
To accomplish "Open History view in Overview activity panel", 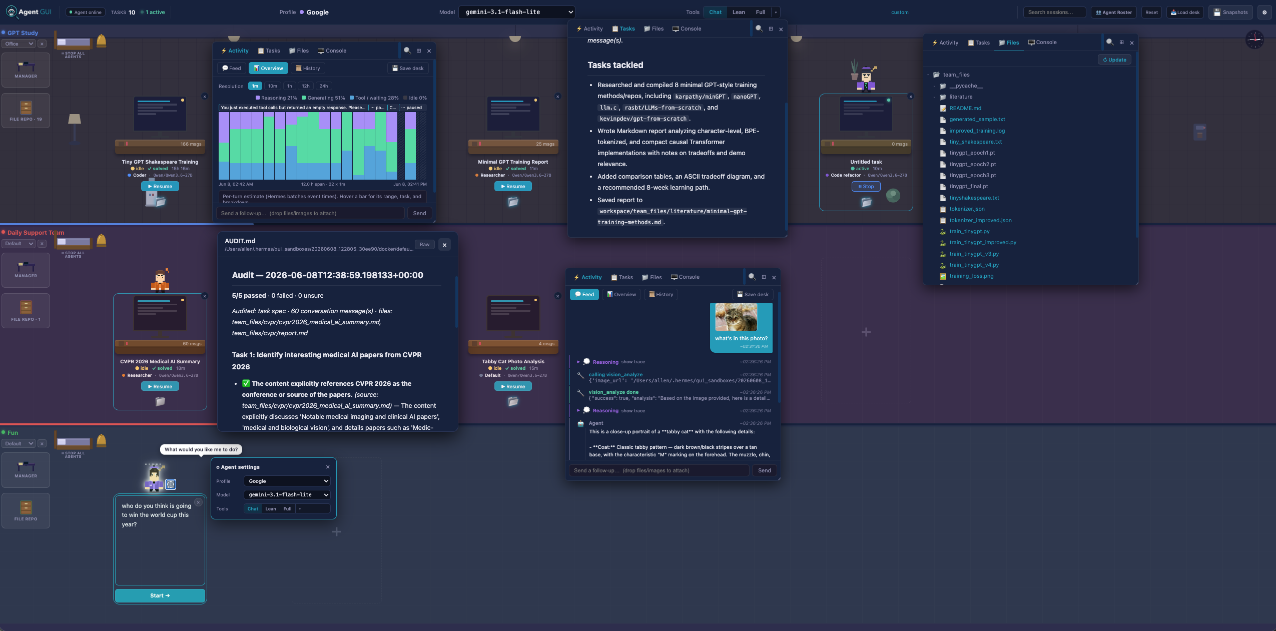I will coord(308,69).
